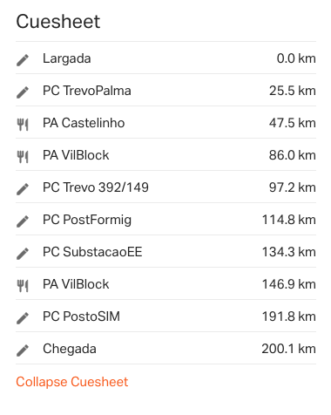331x415 pixels.
Task: Choose the PC Trevo 392/149 cue
Action: click(x=96, y=187)
